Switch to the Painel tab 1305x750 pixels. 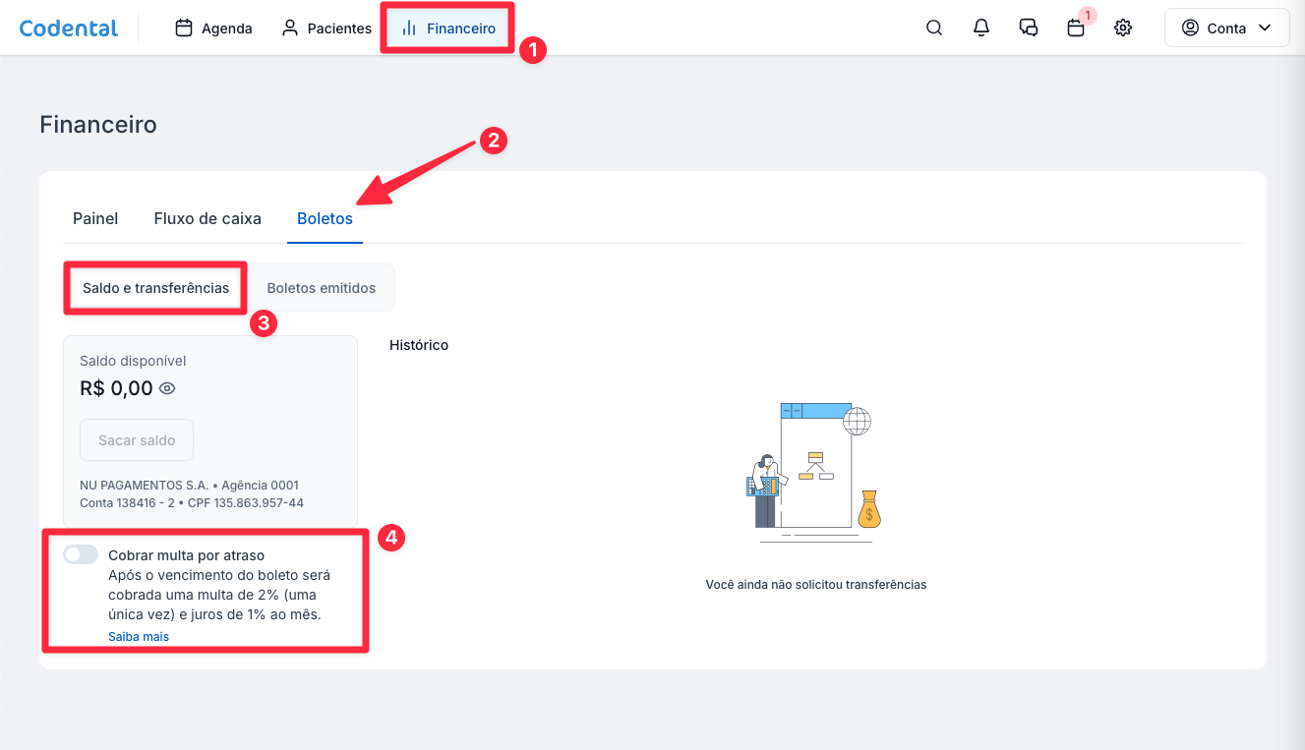click(x=95, y=218)
